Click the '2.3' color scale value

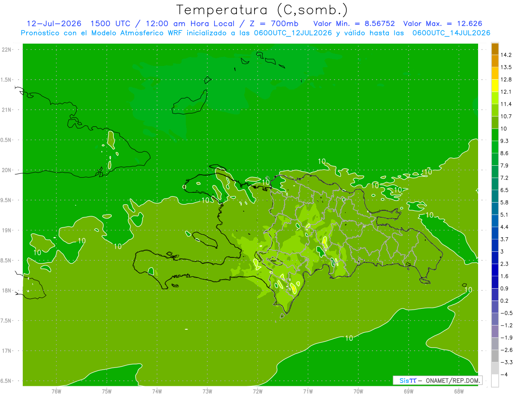point(505,264)
